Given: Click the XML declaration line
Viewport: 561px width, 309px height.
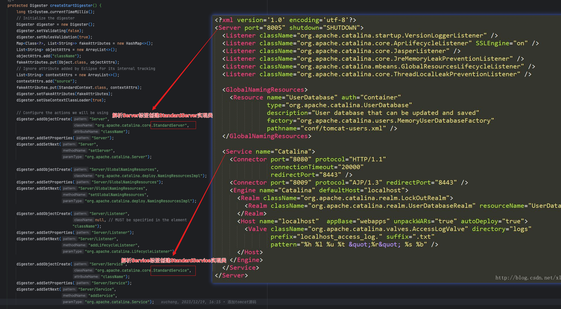Looking at the screenshot, I should pyautogui.click(x=286, y=20).
